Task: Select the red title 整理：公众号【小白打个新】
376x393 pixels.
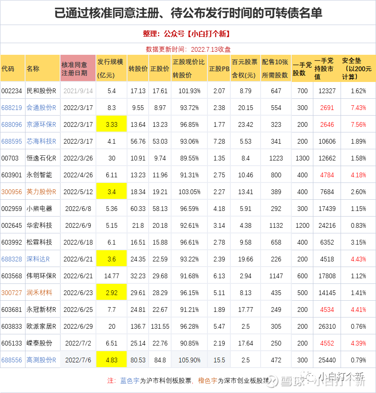Action: coord(187,34)
